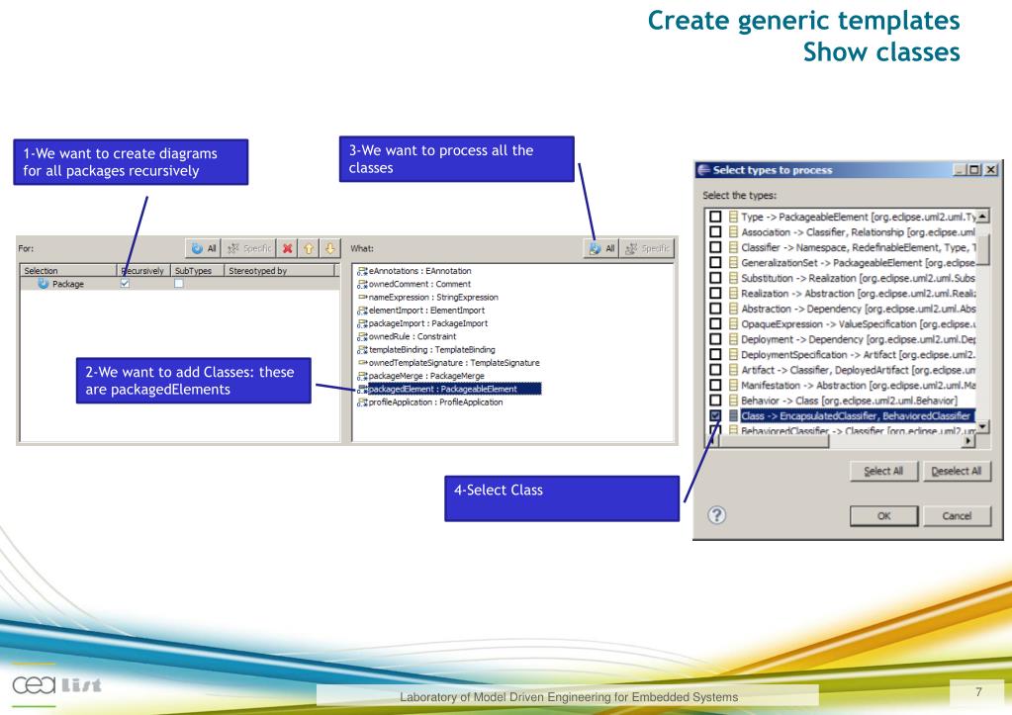Click the help question mark icon in dialog
This screenshot has height=715, width=1012.
716,515
